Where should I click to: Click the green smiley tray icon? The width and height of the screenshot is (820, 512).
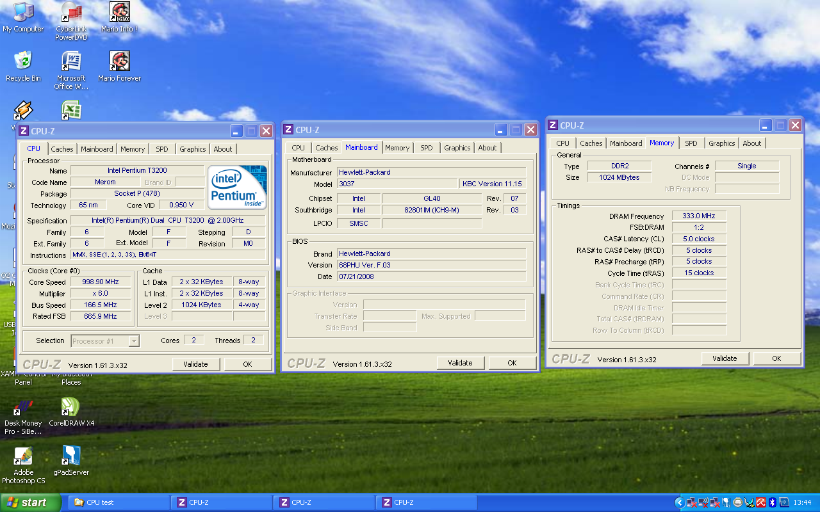[x=738, y=502]
